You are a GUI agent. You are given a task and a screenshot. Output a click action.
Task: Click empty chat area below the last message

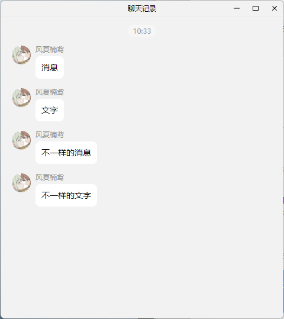(142, 262)
